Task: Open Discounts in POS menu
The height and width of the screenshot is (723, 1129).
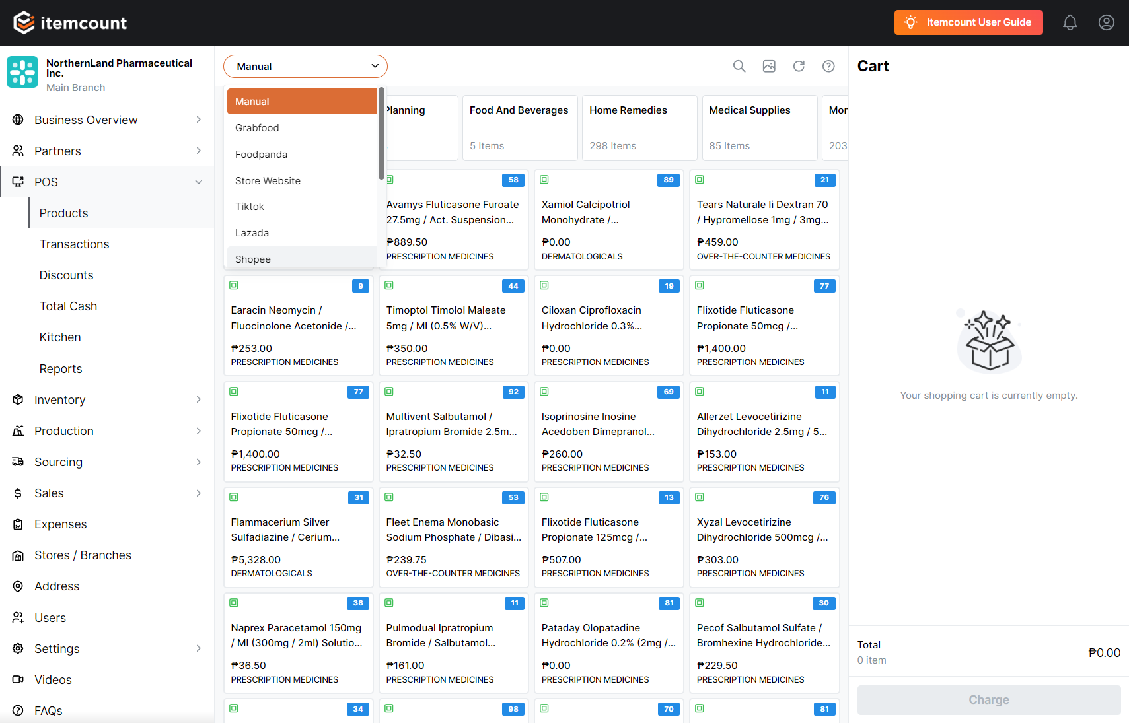Action: [67, 275]
